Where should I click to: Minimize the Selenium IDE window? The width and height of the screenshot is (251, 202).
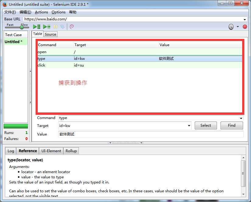[x=222, y=3]
